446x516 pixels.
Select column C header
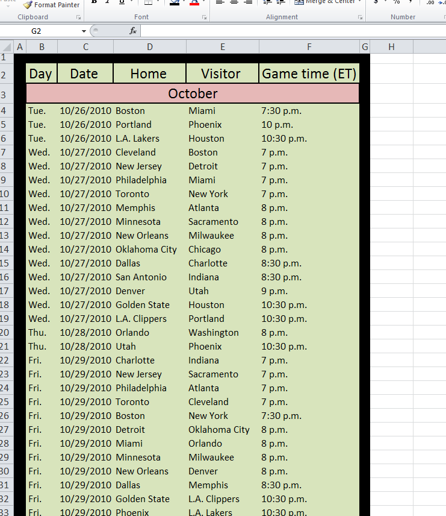[x=85, y=47]
